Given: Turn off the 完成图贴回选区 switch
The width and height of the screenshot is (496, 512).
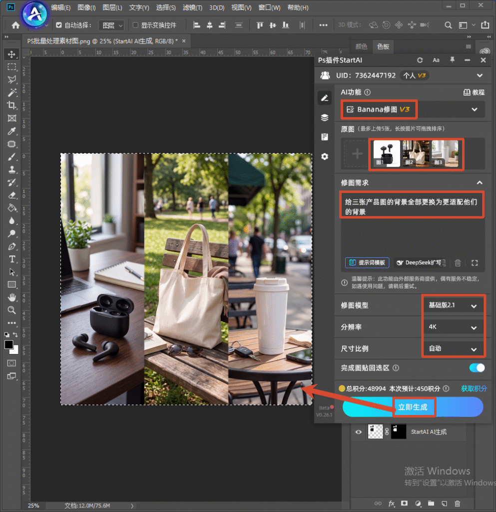Looking at the screenshot, I should (x=477, y=368).
